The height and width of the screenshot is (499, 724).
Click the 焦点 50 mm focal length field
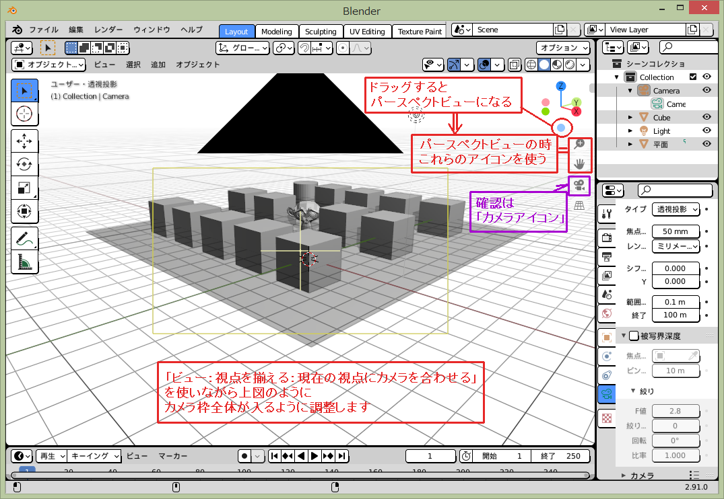pos(676,231)
